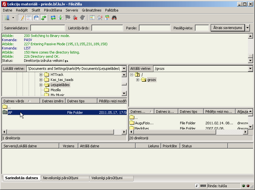Screen dimensions: 255x190
Task: Switch to Veiksmīgi pārsūtījumi tab
Action: [x=111, y=178]
